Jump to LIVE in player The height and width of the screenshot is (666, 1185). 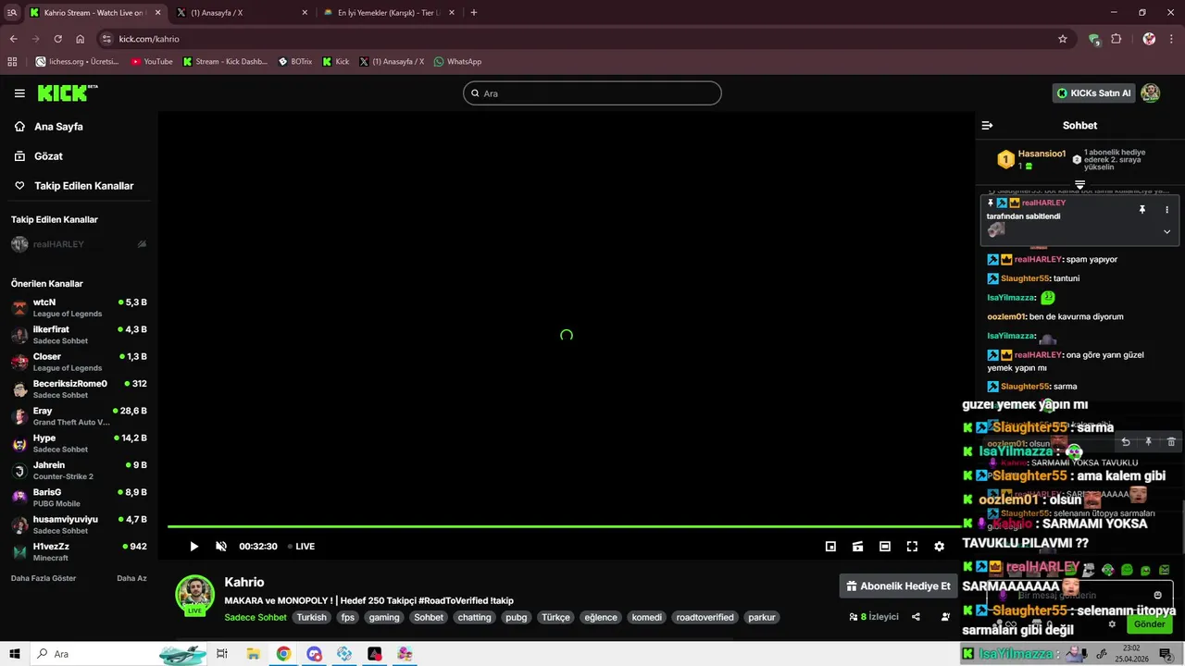click(x=302, y=546)
